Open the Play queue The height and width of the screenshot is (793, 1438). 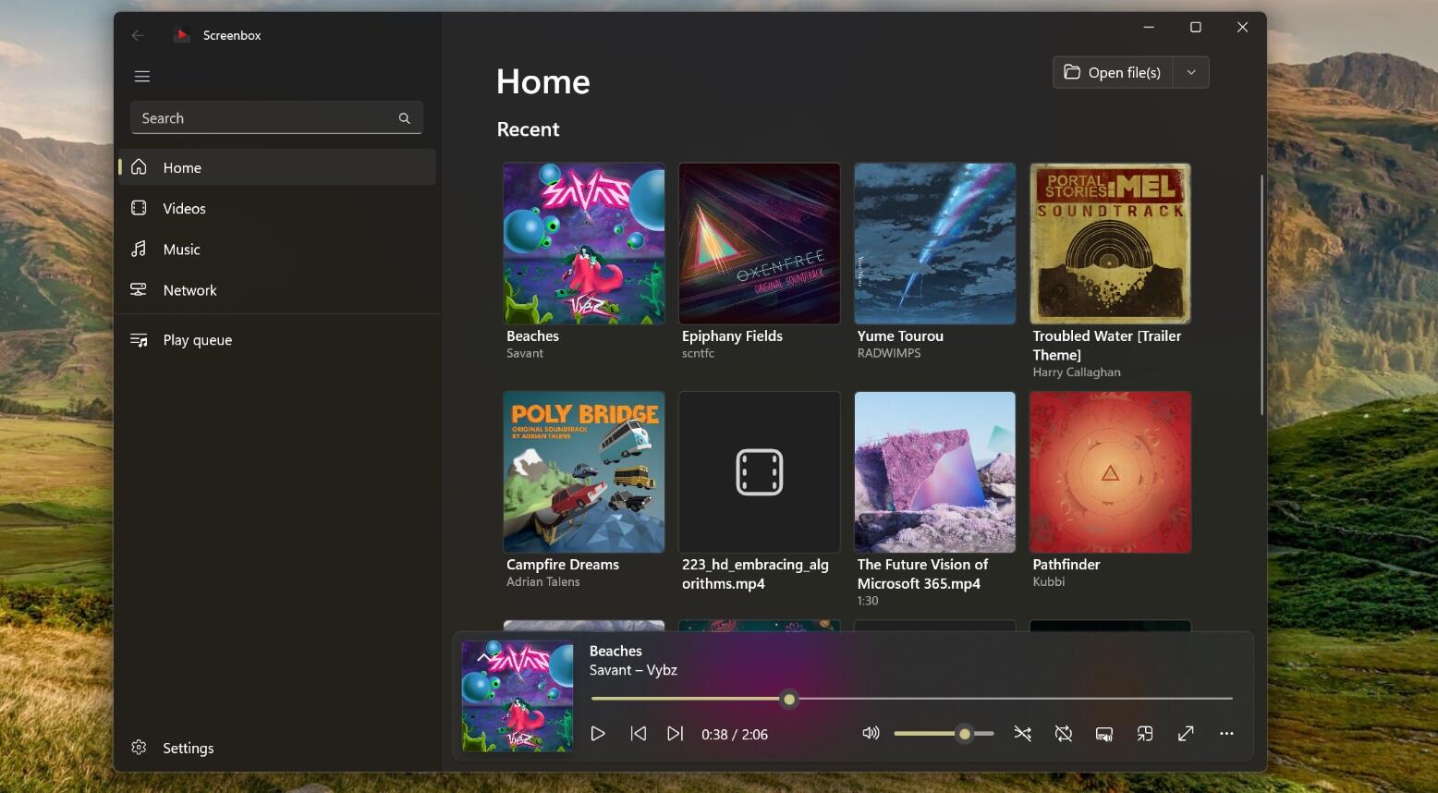276,339
